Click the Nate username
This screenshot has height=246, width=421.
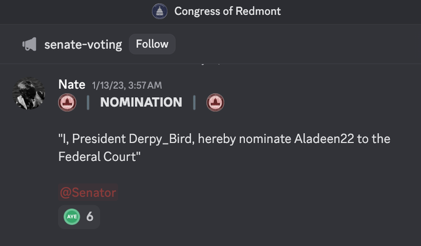[x=72, y=85]
